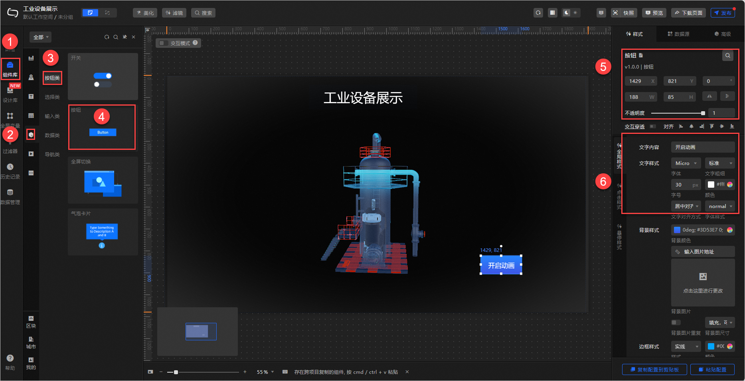Select the media play components category icon
The width and height of the screenshot is (745, 381).
click(x=31, y=154)
